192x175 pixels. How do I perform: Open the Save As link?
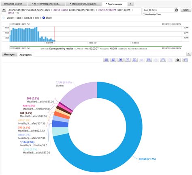coord(28,18)
